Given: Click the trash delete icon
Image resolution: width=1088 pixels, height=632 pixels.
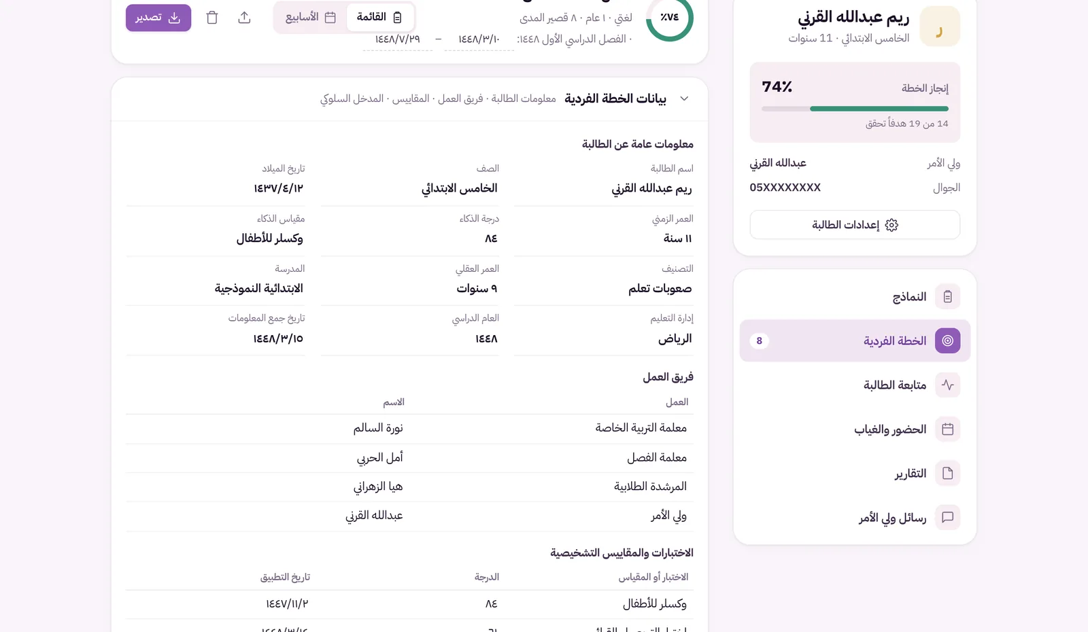Looking at the screenshot, I should tap(212, 18).
